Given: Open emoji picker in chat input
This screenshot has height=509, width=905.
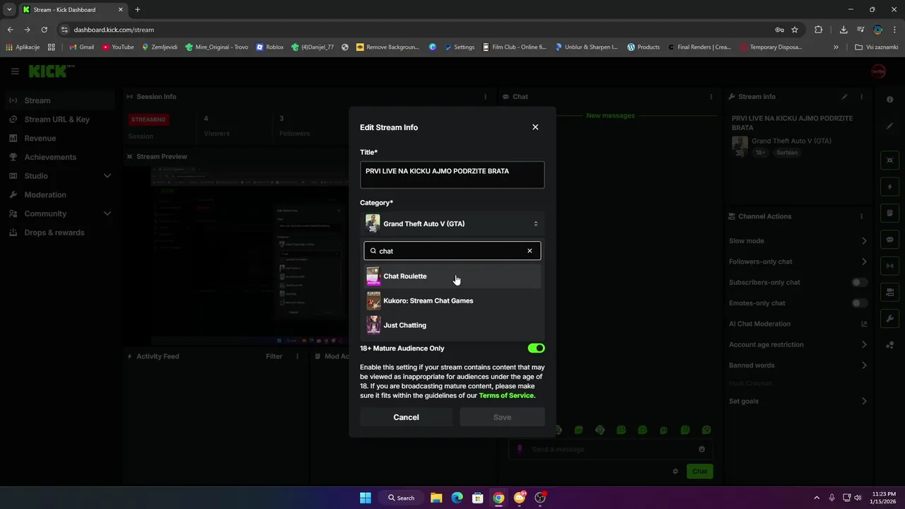Looking at the screenshot, I should tap(701, 449).
